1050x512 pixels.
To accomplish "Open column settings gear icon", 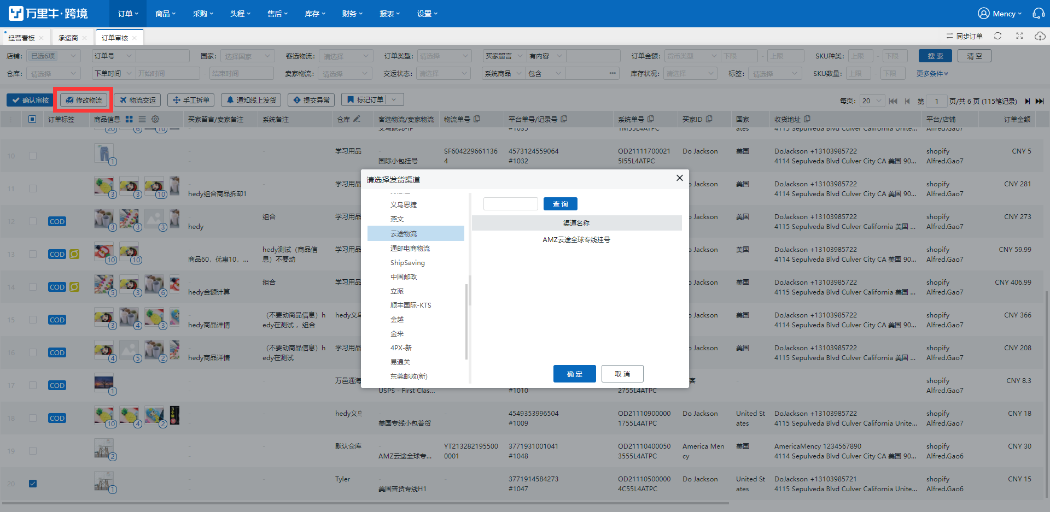I will pos(155,119).
